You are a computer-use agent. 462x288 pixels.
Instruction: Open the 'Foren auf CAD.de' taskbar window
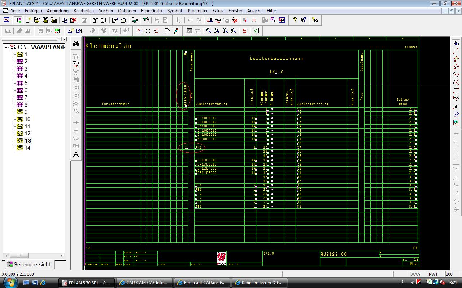click(x=202, y=283)
